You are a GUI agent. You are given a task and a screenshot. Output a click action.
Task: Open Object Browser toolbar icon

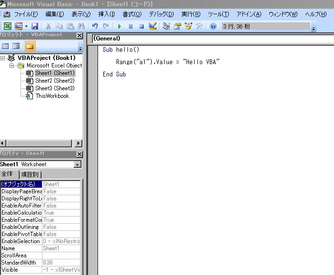click(188, 26)
